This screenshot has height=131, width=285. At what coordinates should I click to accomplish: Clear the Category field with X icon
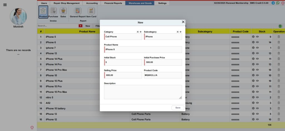tap(137, 32)
